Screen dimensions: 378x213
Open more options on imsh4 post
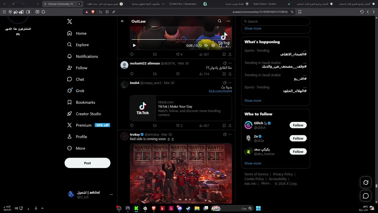(230, 83)
